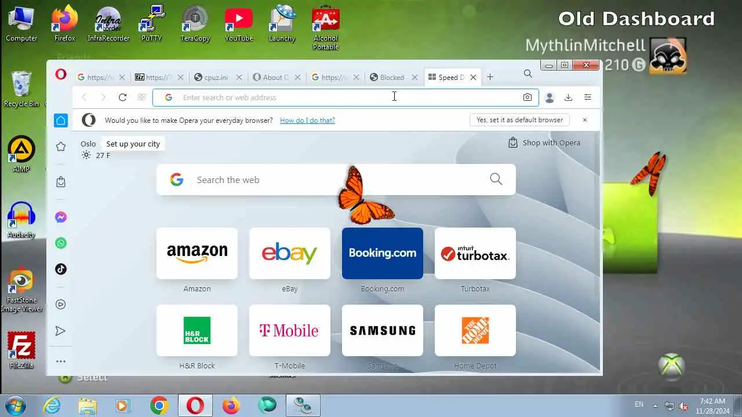Open the Samsung speed dial tile
The width and height of the screenshot is (742, 417).
pos(383,330)
